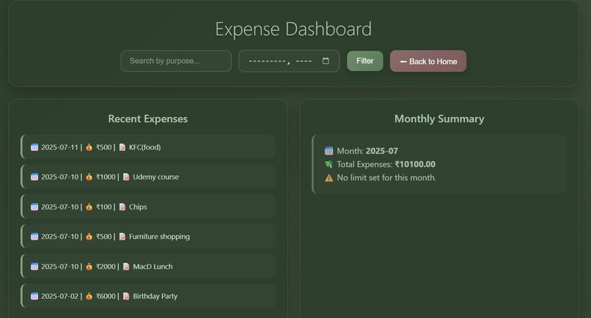Click the calendar icon in Birthday Party row
The image size is (591, 318).
point(34,296)
